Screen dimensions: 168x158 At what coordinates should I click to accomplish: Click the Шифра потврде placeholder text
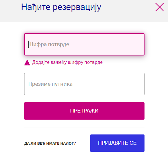coord(49,44)
